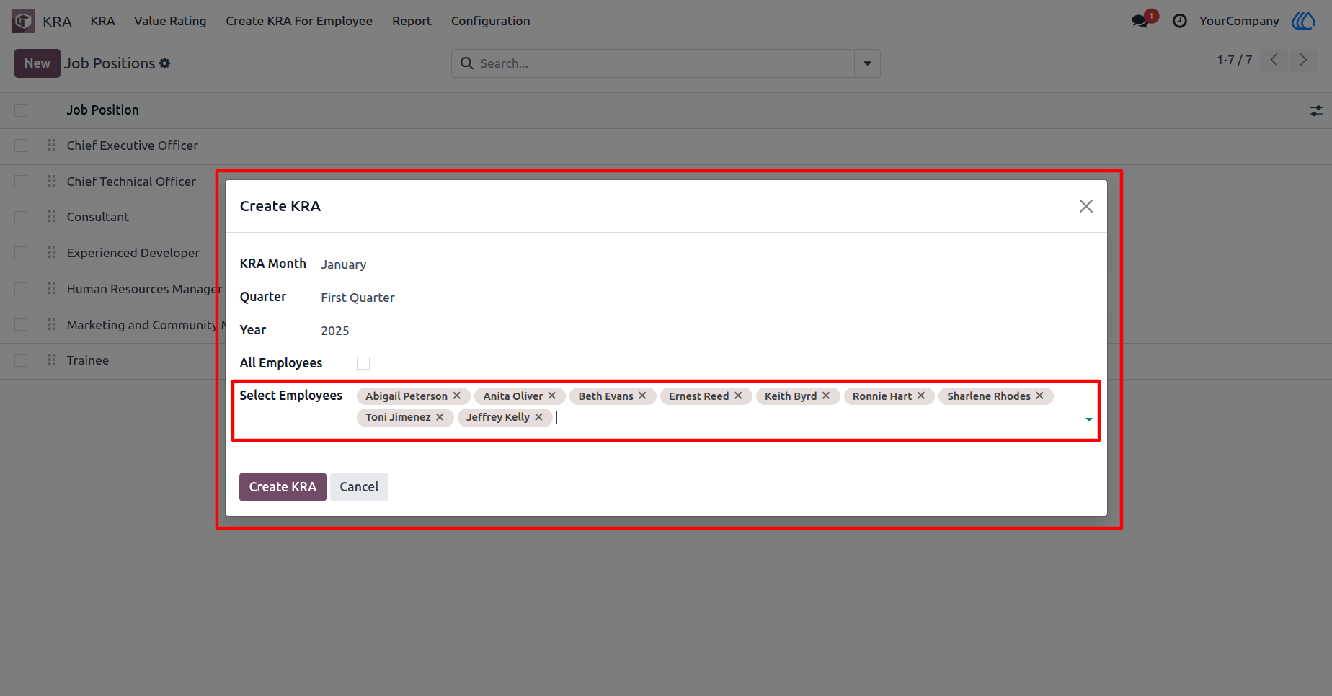Open Create KRA For Employee menu
Viewport: 1332px width, 696px height.
[x=299, y=21]
